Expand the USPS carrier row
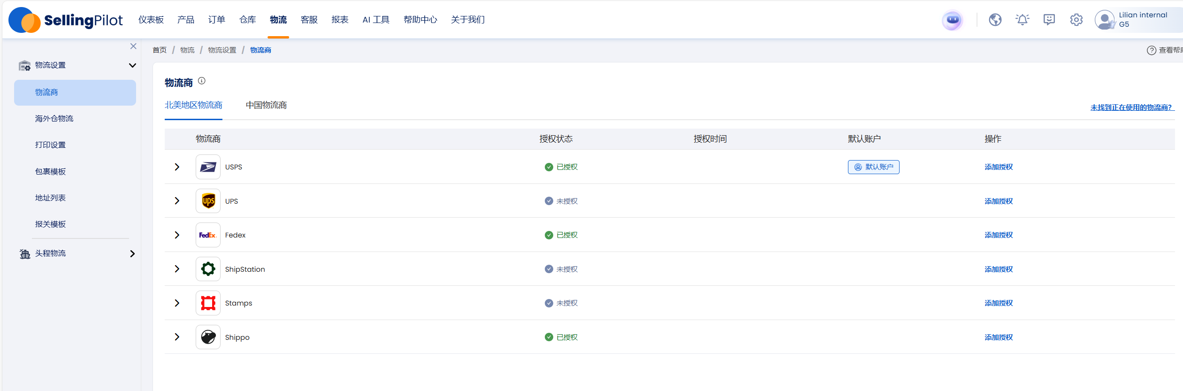The width and height of the screenshot is (1183, 391). pyautogui.click(x=177, y=167)
